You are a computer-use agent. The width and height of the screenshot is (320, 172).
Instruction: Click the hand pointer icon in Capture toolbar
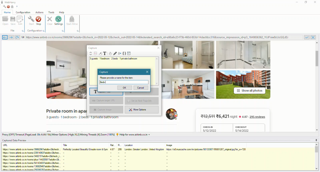[110, 53]
